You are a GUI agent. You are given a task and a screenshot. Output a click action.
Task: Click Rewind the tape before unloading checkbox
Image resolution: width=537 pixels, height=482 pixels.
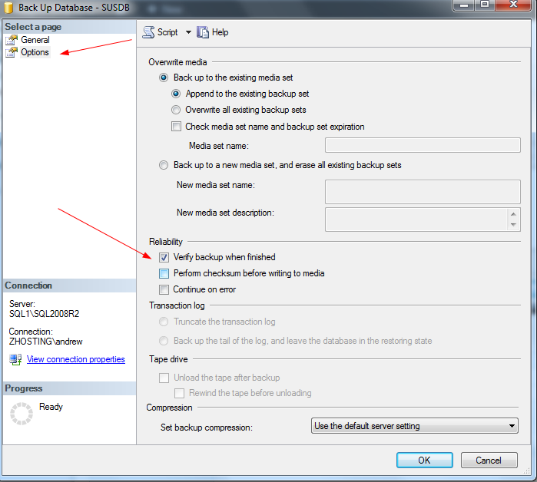180,393
